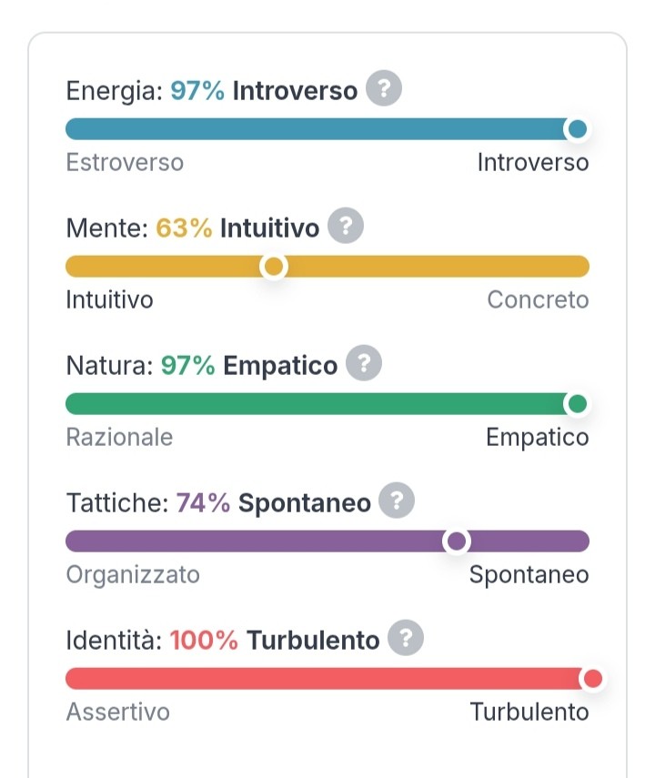Open the help icon beside Natura Empatico

point(364,363)
